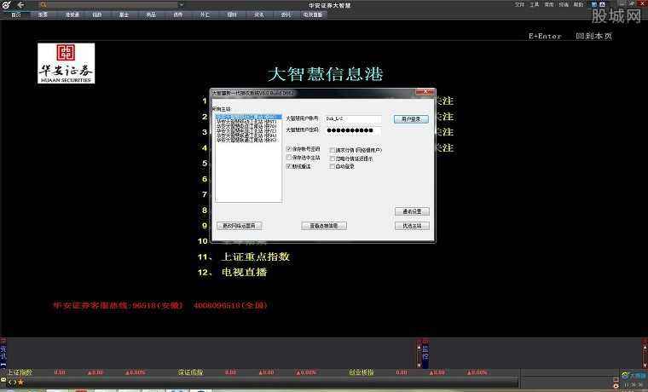Click the 大智慧用户账号 input field
The width and height of the screenshot is (648, 392).
pos(353,119)
